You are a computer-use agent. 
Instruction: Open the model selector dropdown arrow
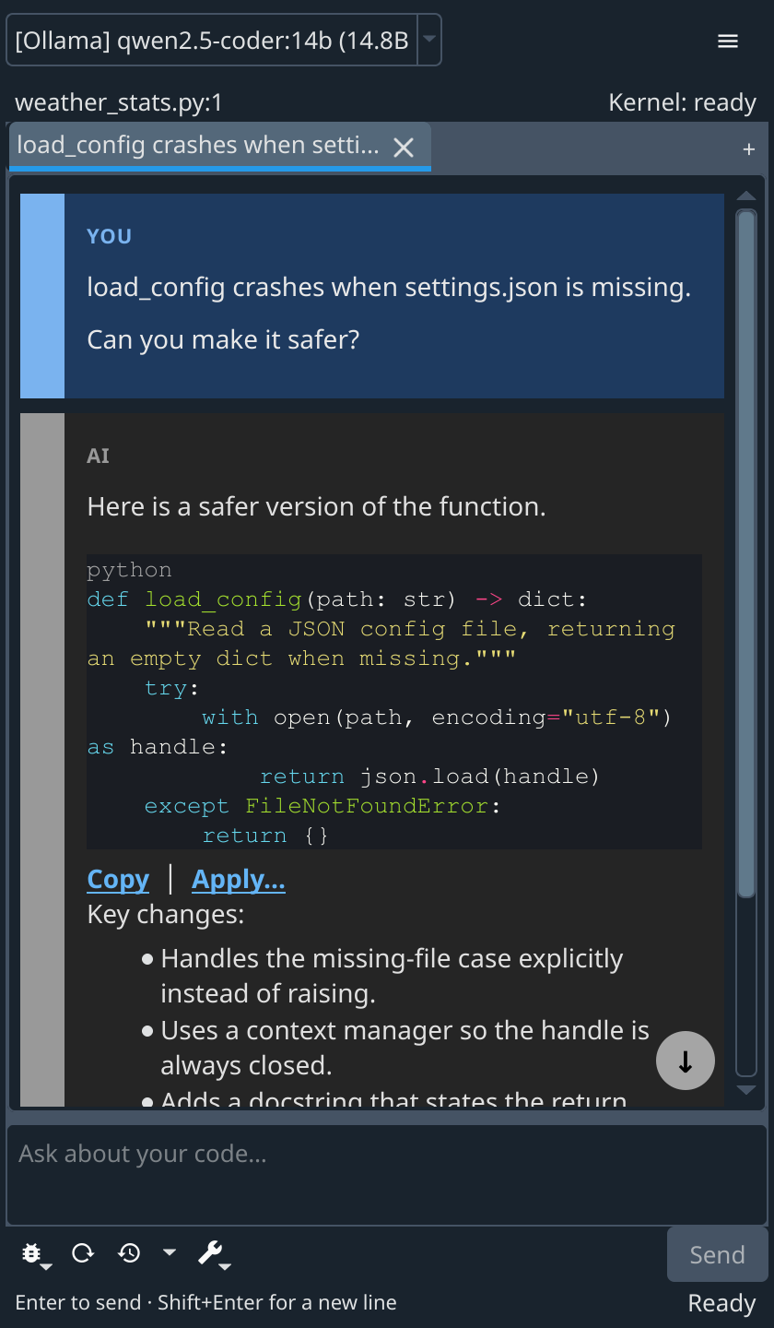(x=429, y=41)
